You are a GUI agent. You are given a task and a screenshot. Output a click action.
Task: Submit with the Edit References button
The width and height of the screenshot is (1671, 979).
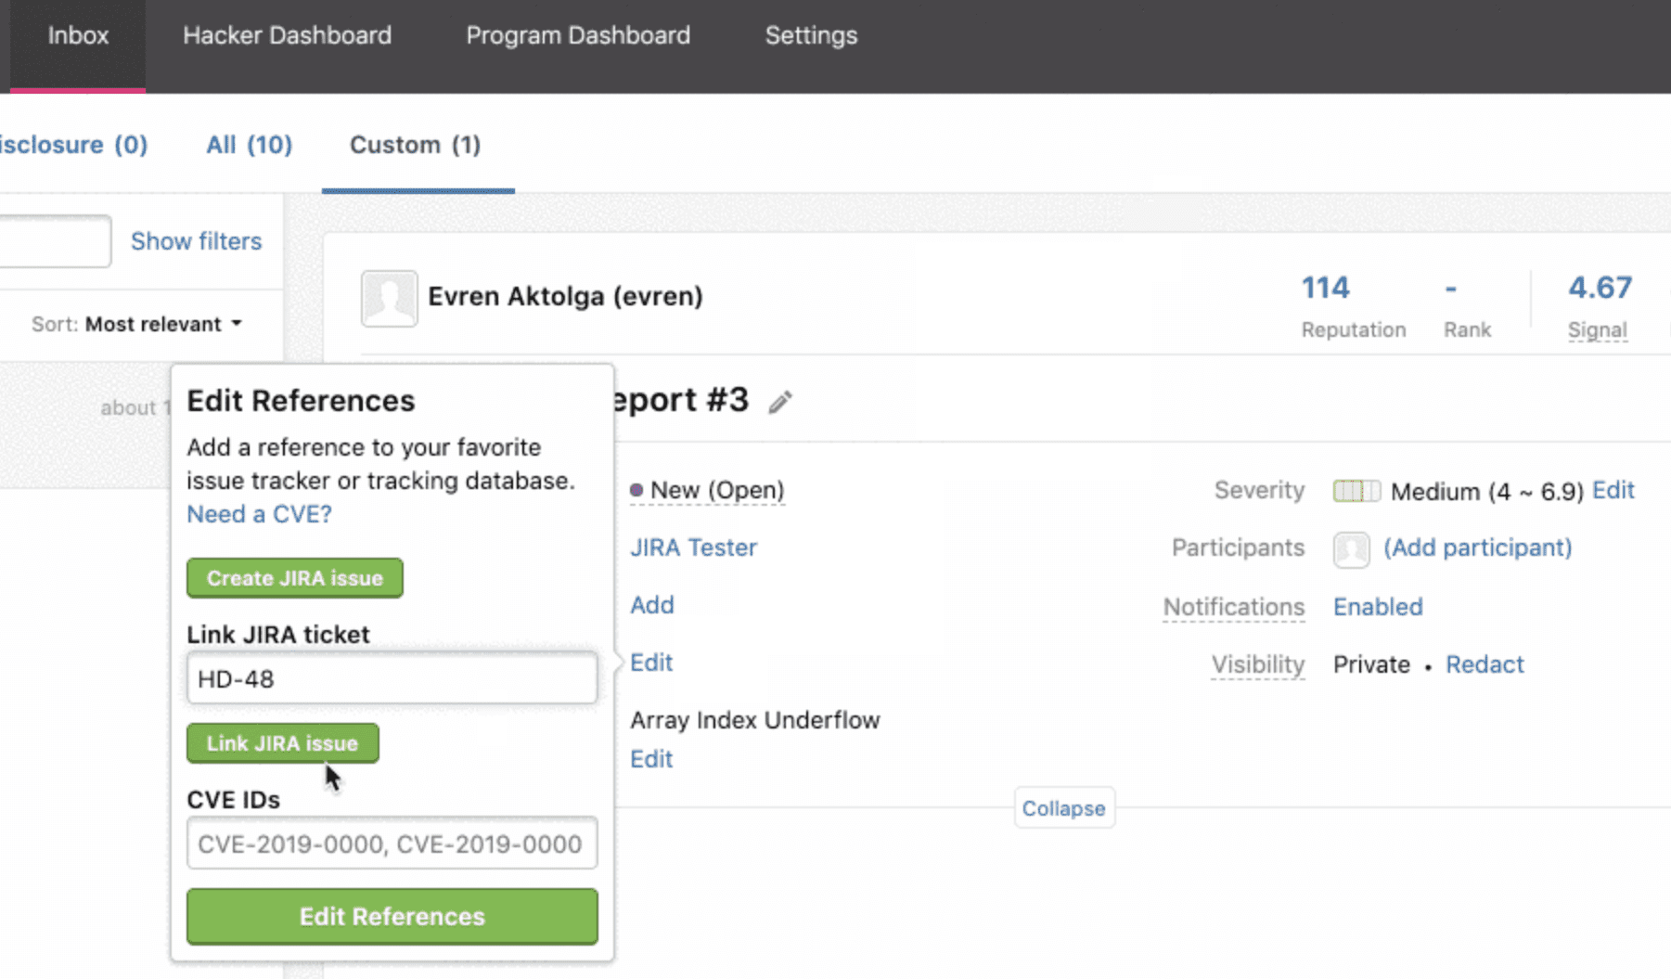[x=392, y=916]
